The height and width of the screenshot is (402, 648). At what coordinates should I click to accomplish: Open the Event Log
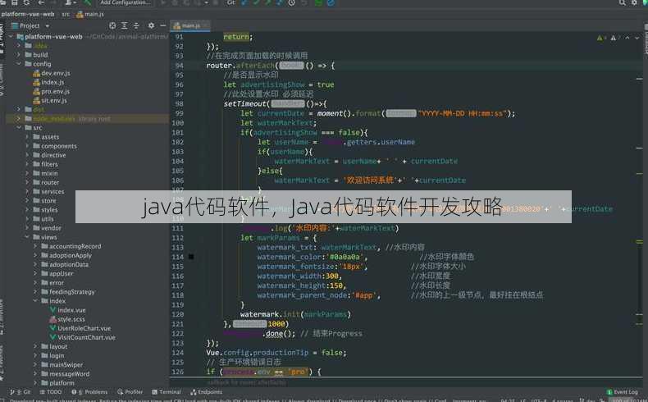tap(623, 391)
